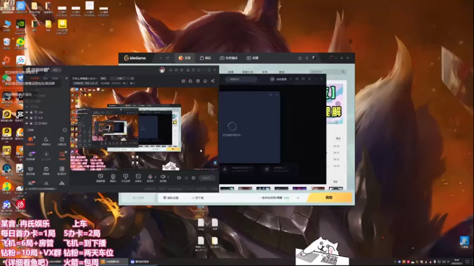Toggle lock on the middle source row

tap(31, 118)
